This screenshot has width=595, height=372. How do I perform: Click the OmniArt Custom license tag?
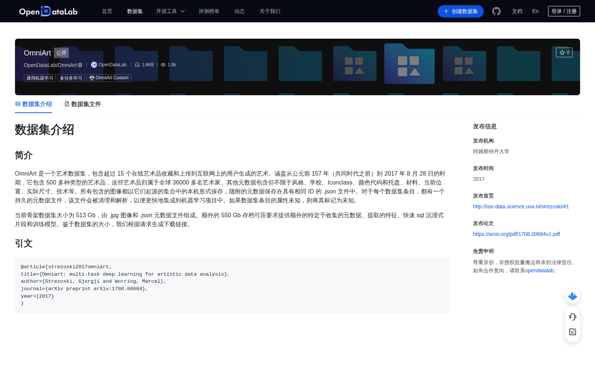point(109,78)
